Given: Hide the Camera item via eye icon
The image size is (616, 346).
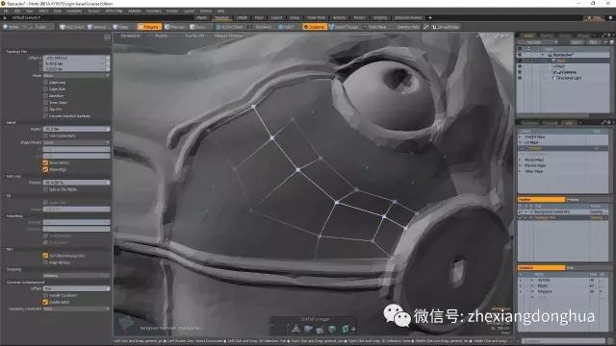Looking at the screenshot, I should click(520, 72).
